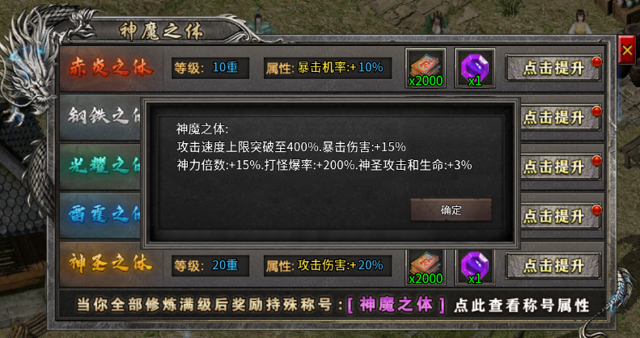Screen dimensions: 640x338
Task: Click the purple gem icon in 赤炎之体 row
Action: (x=475, y=68)
